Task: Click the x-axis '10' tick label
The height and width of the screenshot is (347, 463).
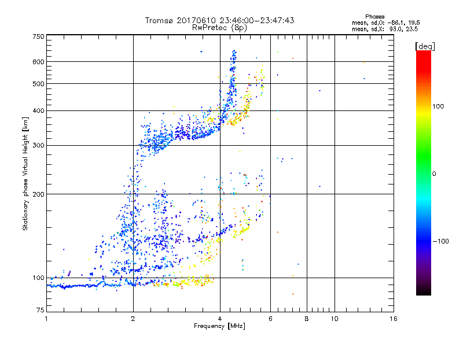Action: pyautogui.click(x=335, y=319)
